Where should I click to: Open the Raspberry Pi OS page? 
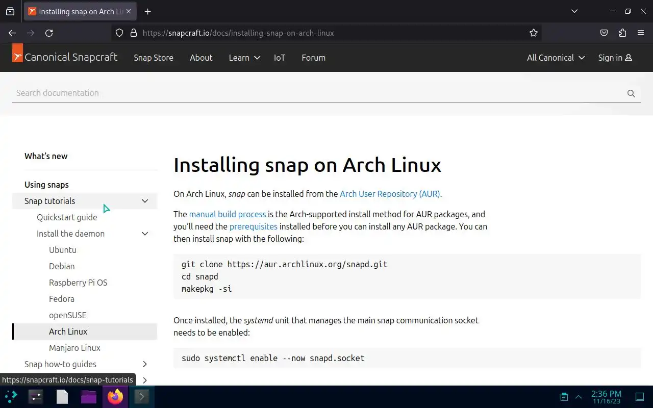coord(78,283)
